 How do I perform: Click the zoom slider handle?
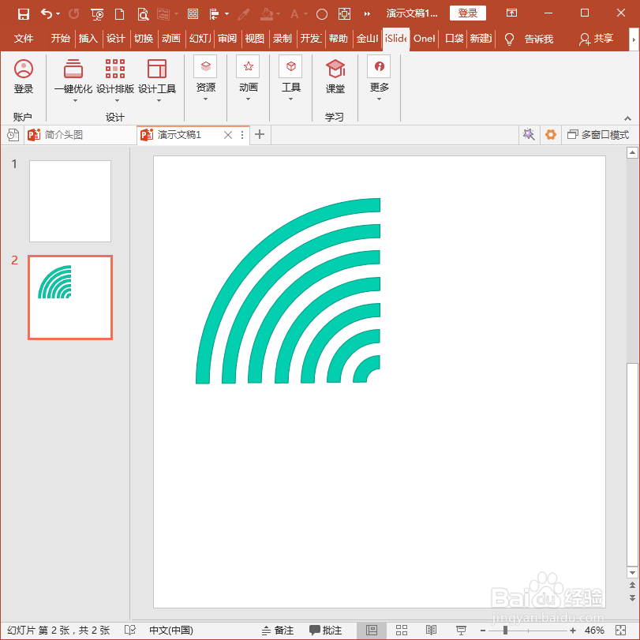(505, 631)
